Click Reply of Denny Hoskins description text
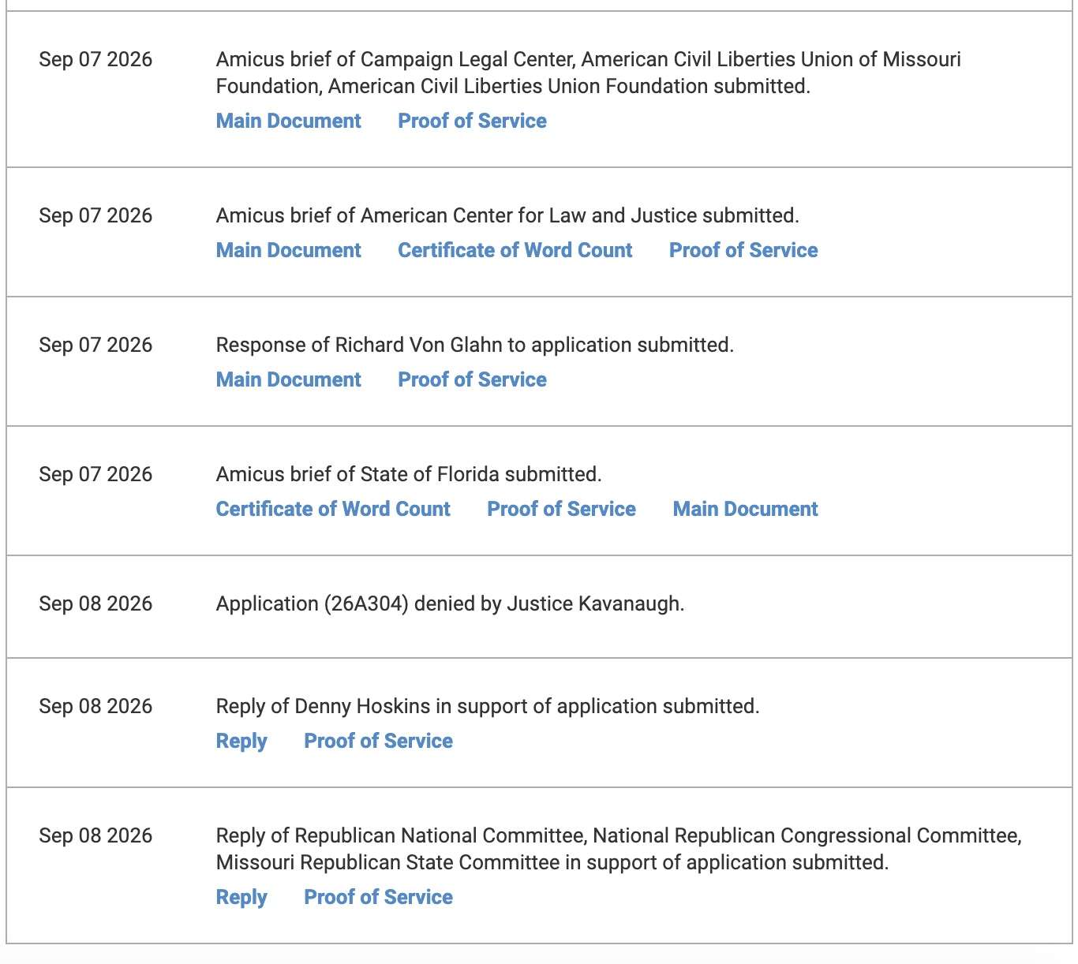 (488, 706)
